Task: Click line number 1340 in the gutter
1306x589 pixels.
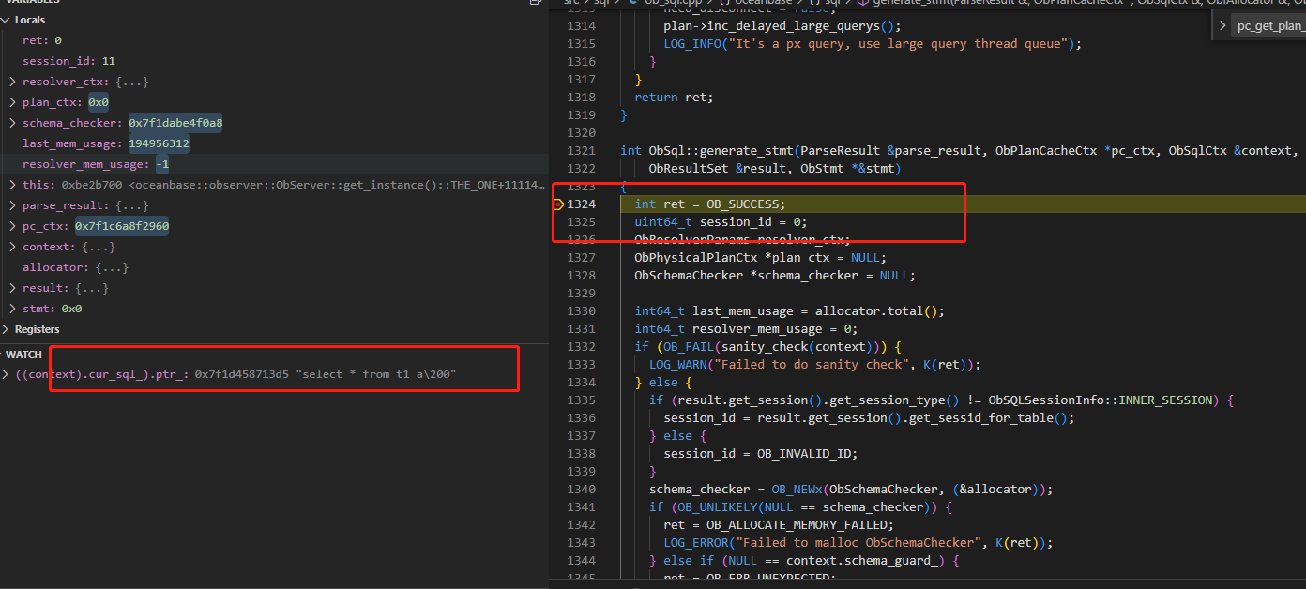Action: (x=581, y=489)
